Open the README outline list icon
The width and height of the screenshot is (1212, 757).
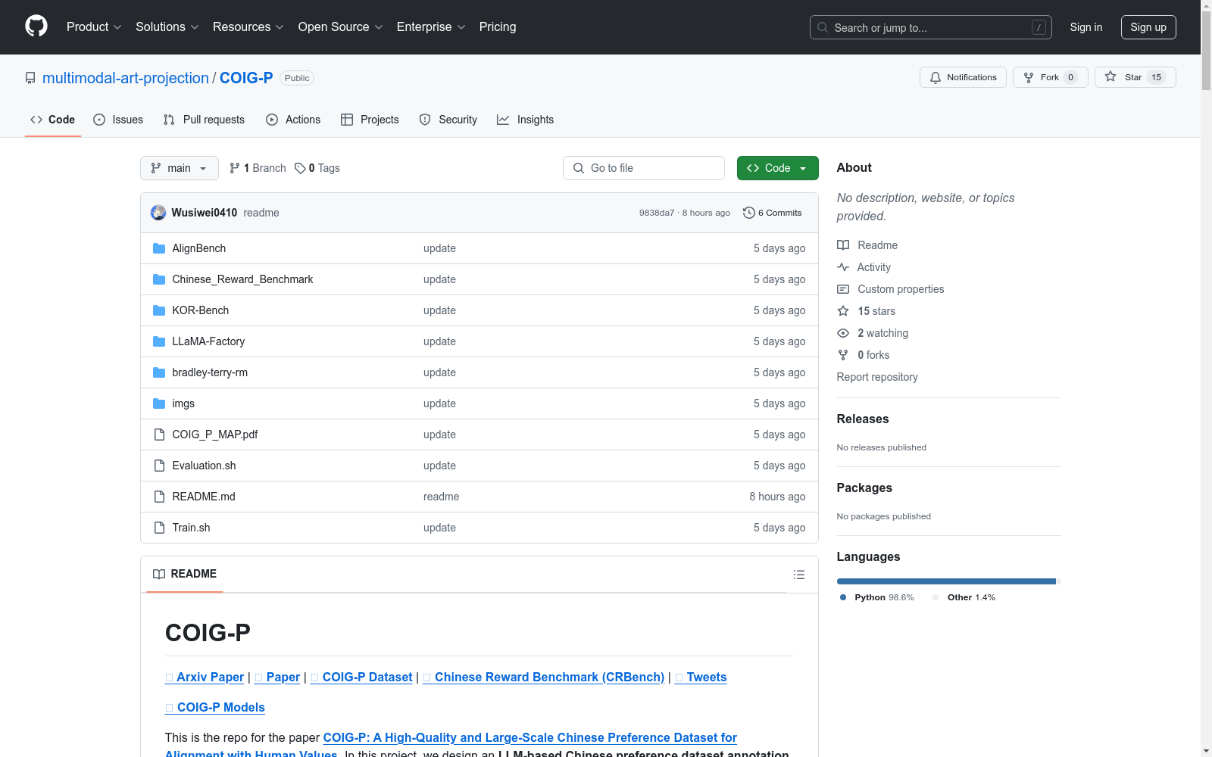[799, 575]
